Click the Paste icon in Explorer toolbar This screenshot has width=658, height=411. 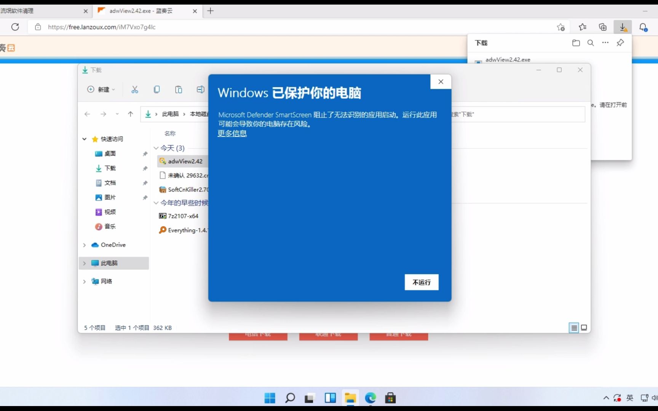pos(179,89)
